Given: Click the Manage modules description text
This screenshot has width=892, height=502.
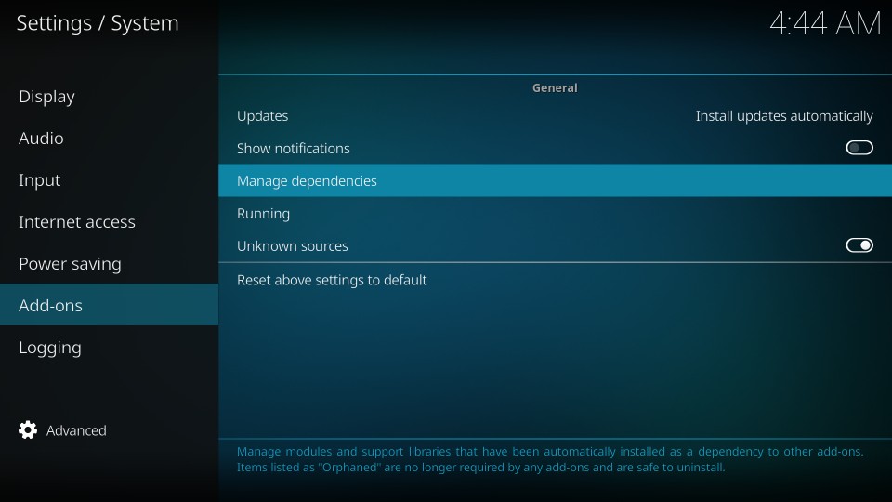Looking at the screenshot, I should point(550,459).
